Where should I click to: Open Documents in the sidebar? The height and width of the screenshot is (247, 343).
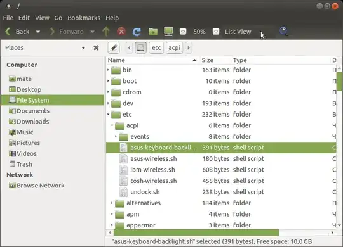pyautogui.click(x=29, y=111)
